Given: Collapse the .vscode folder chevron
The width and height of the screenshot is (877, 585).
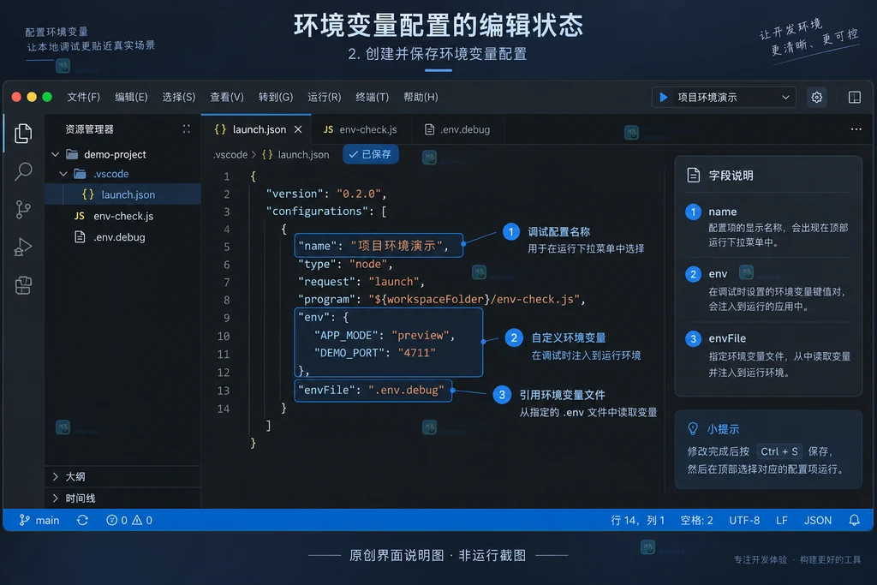Looking at the screenshot, I should point(63,174).
